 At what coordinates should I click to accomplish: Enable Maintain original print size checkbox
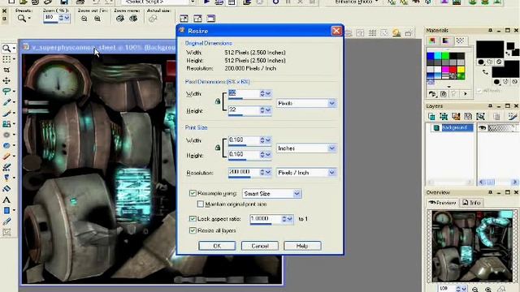click(x=201, y=204)
